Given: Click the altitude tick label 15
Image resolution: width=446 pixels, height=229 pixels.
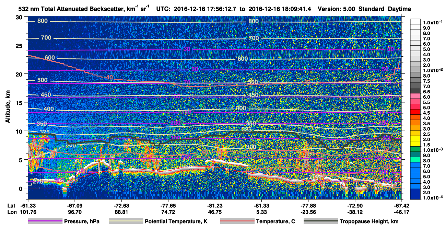Looking at the screenshot, I should [20, 103].
